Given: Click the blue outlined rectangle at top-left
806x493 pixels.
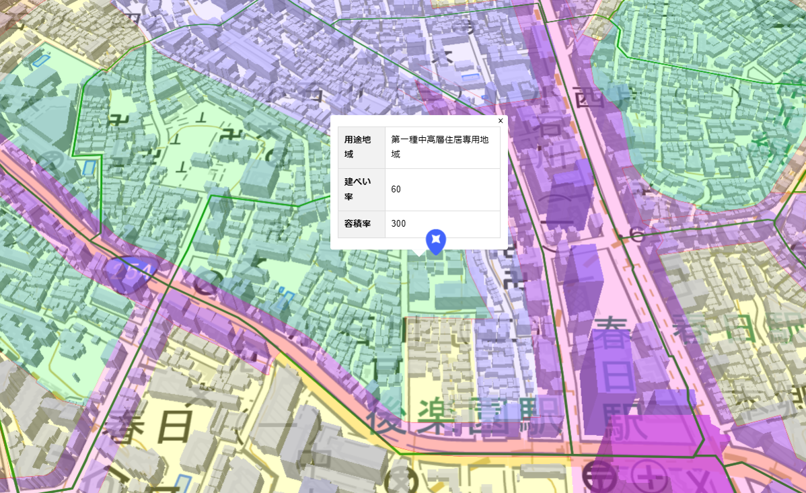Looking at the screenshot, I should click(x=41, y=61).
